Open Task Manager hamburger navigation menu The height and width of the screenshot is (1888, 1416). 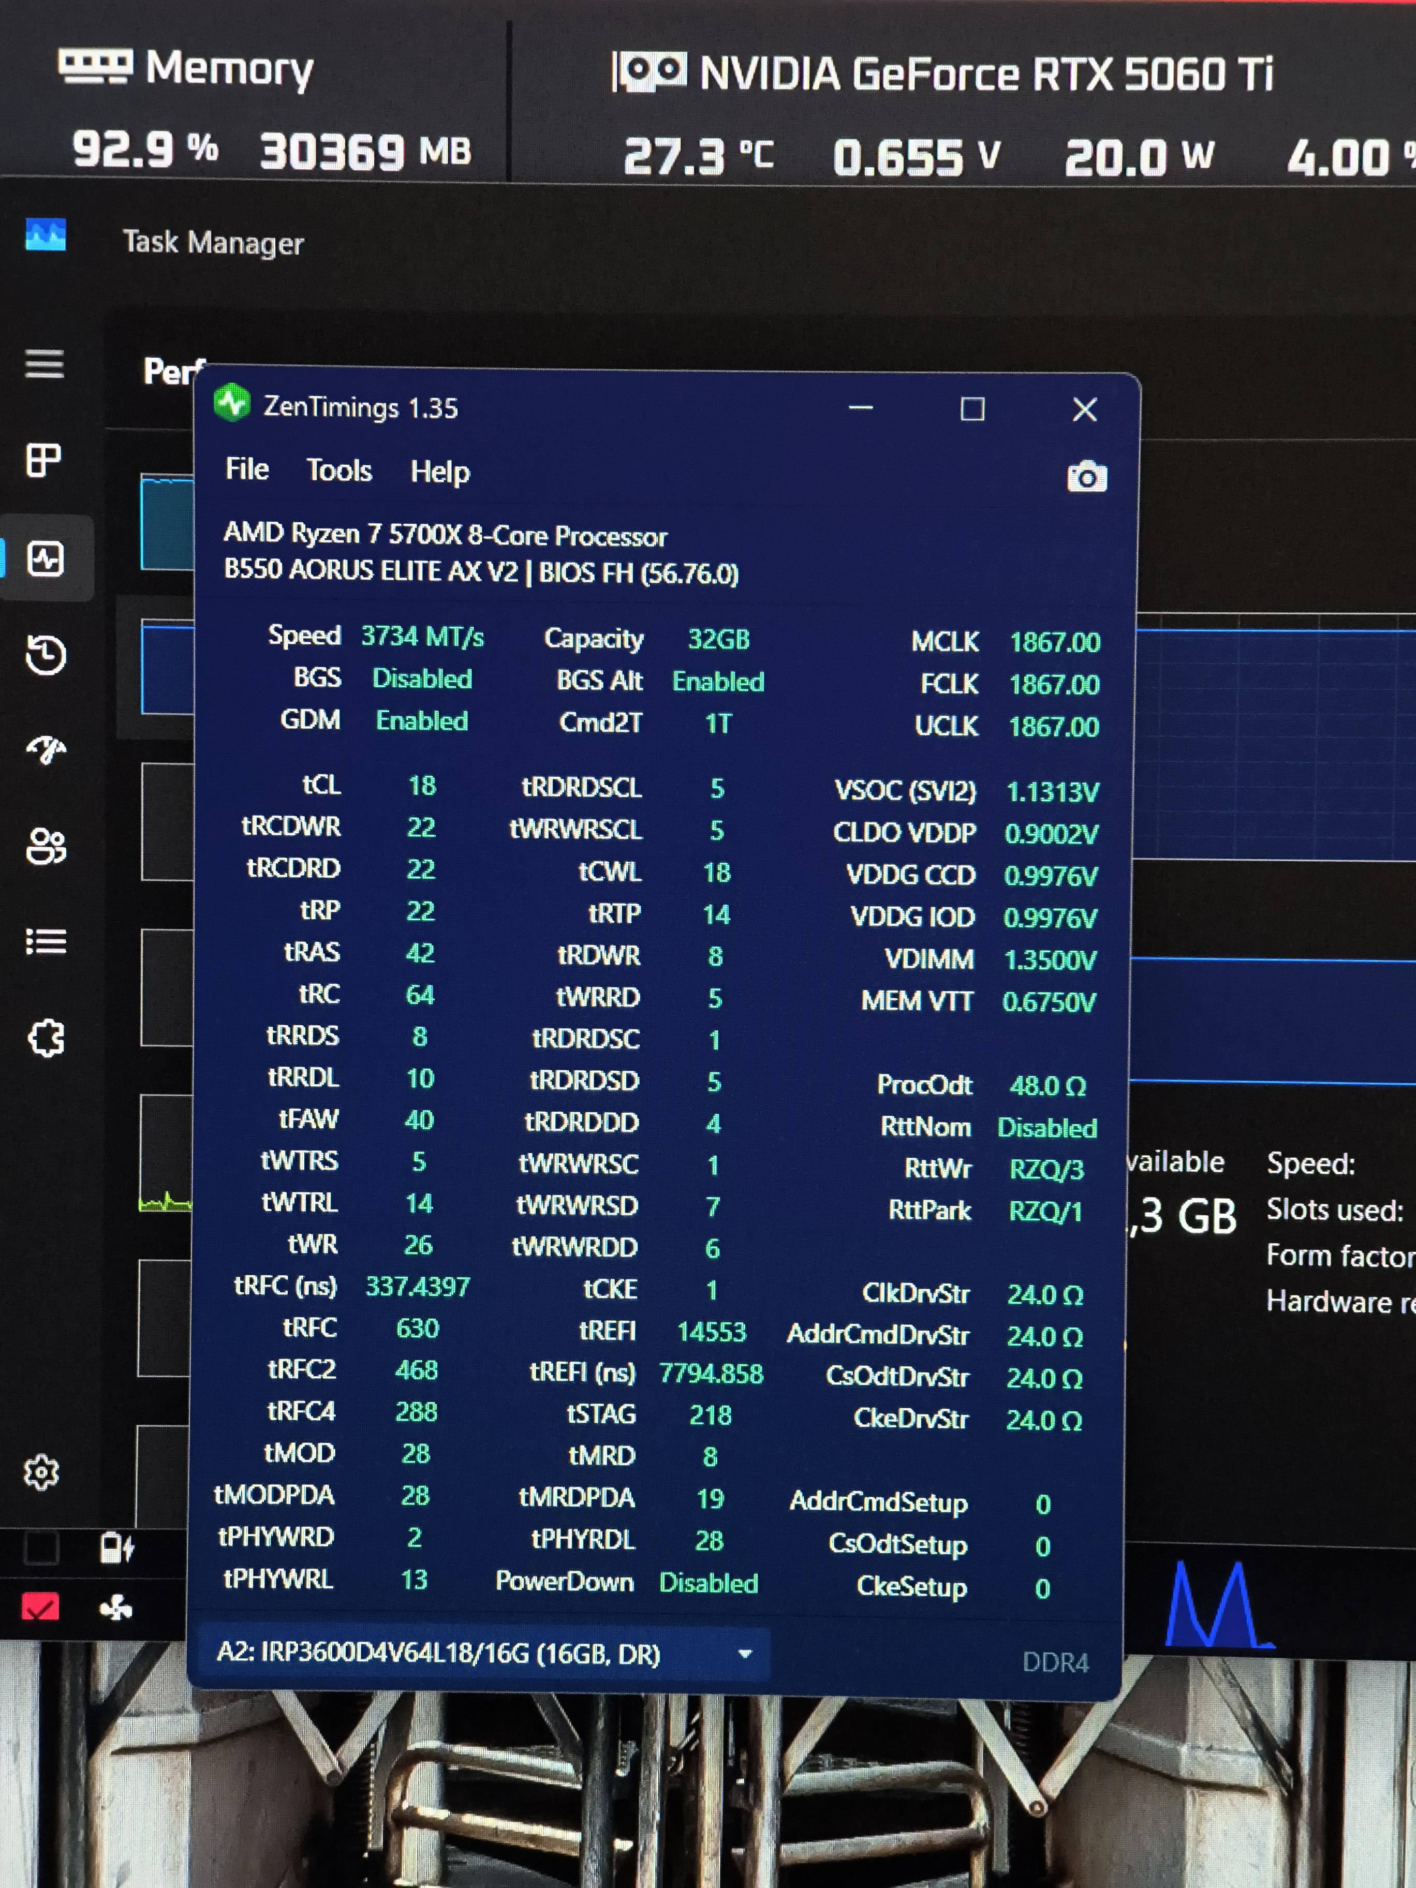click(45, 364)
